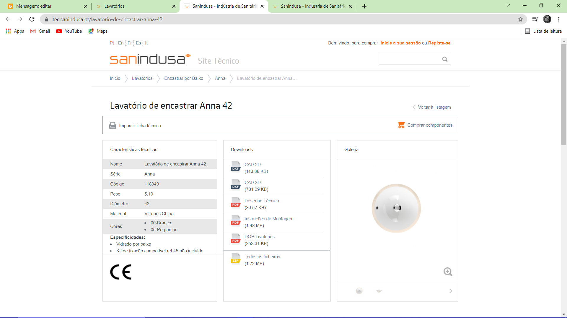
Task: Open DOP-lavatórios download link
Action: tap(259, 237)
